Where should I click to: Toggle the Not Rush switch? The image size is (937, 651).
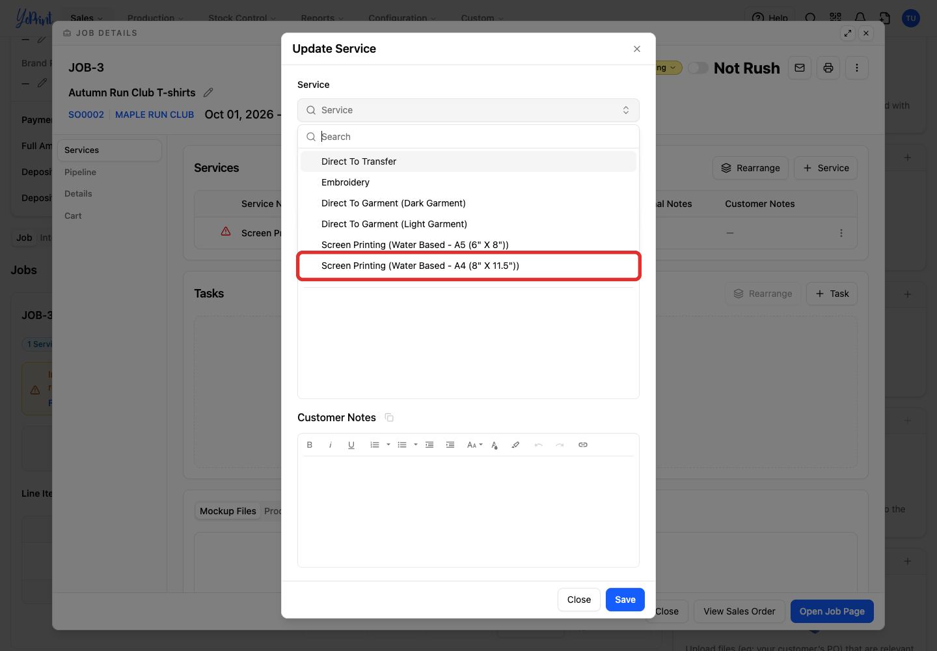point(698,68)
